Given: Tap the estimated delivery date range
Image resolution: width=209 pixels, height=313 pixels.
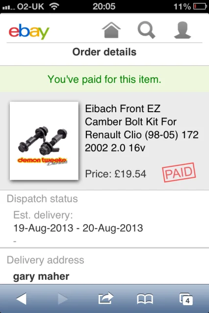Looking at the screenshot, I should coord(78,228).
